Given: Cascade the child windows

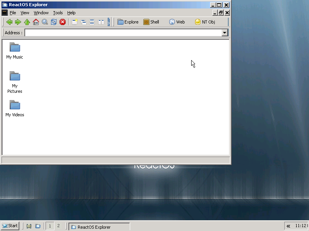Looking at the screenshot, I should (x=83, y=22).
